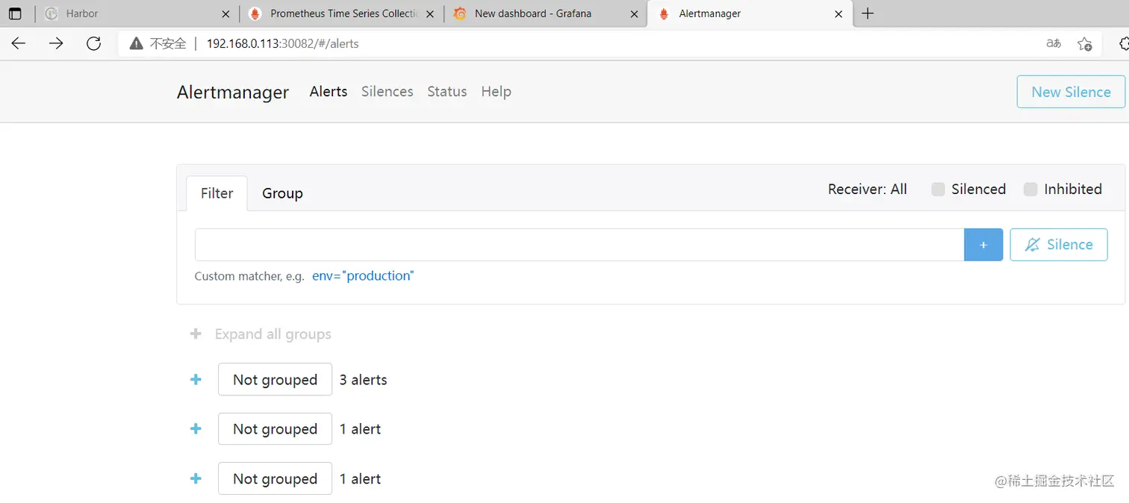Select the Filter tab
Viewport: 1129px width, 503px height.
217,193
